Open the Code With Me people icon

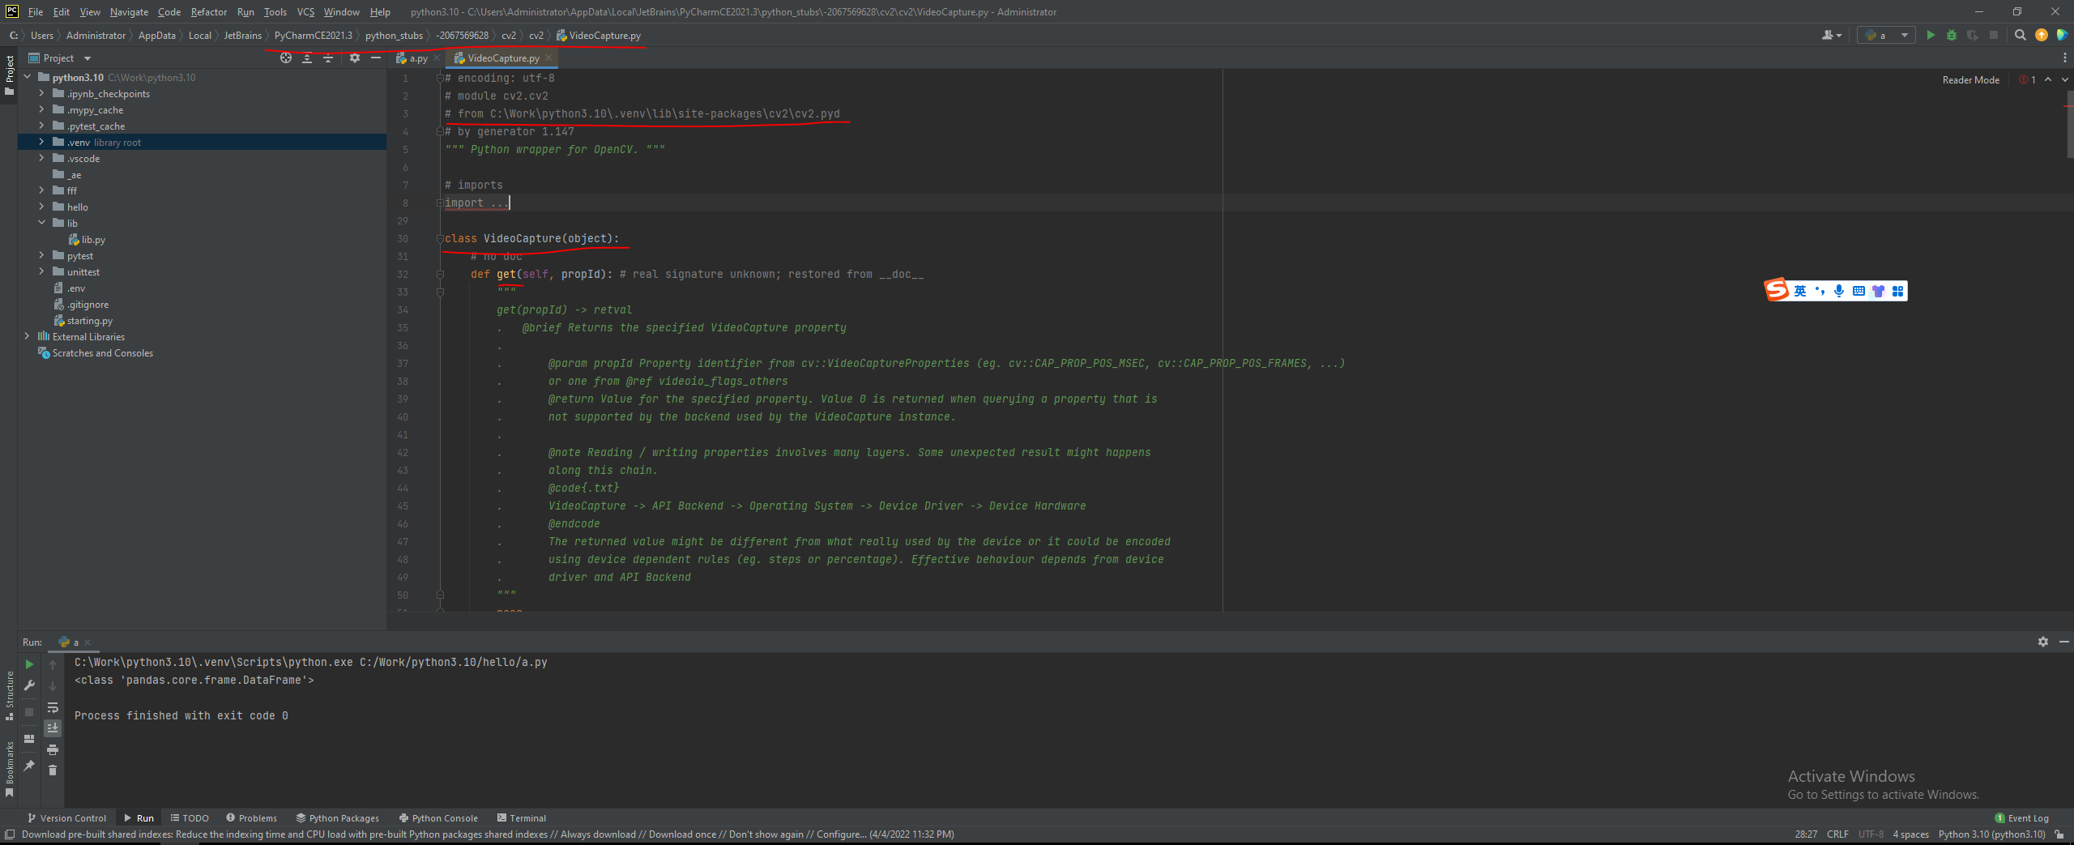[x=1832, y=35]
